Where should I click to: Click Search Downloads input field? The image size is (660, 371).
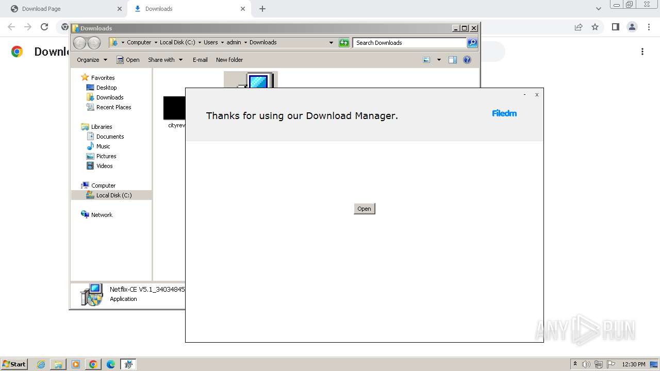click(410, 43)
